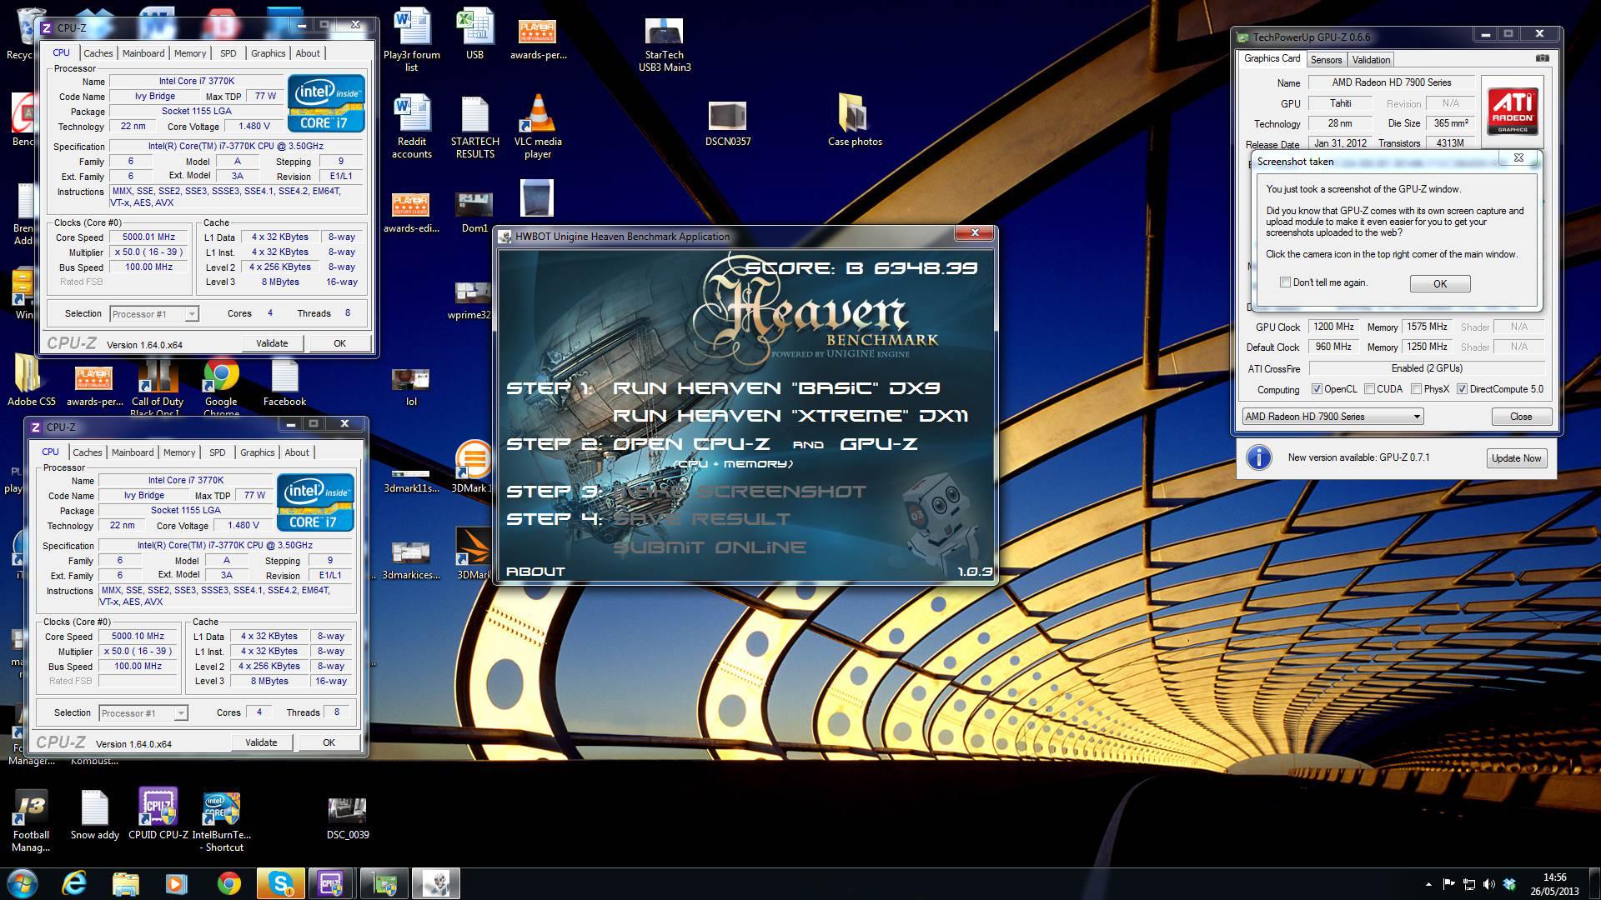This screenshot has width=1601, height=900.
Task: Open SPD tab in bottom CPU-Z window
Action: coord(218,452)
